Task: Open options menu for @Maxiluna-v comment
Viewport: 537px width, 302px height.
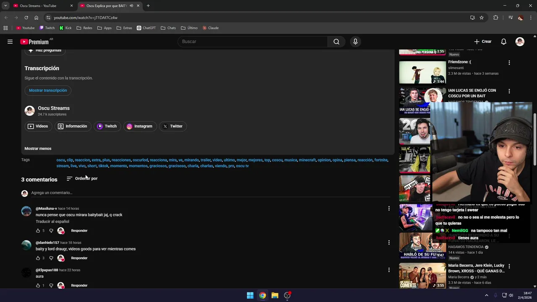Action: pos(389,208)
